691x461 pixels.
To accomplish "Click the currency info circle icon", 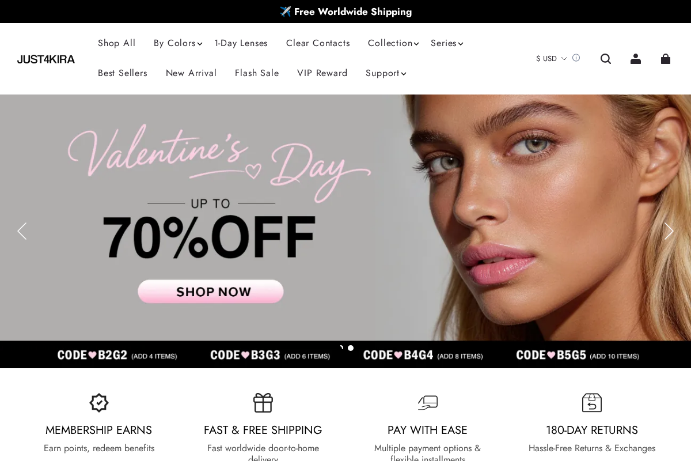I will click(576, 58).
